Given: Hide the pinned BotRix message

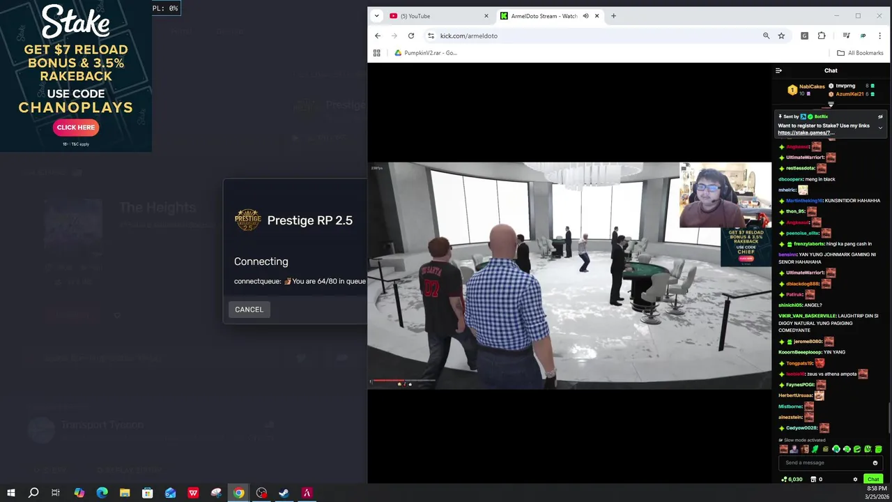Looking at the screenshot, I should click(x=880, y=116).
